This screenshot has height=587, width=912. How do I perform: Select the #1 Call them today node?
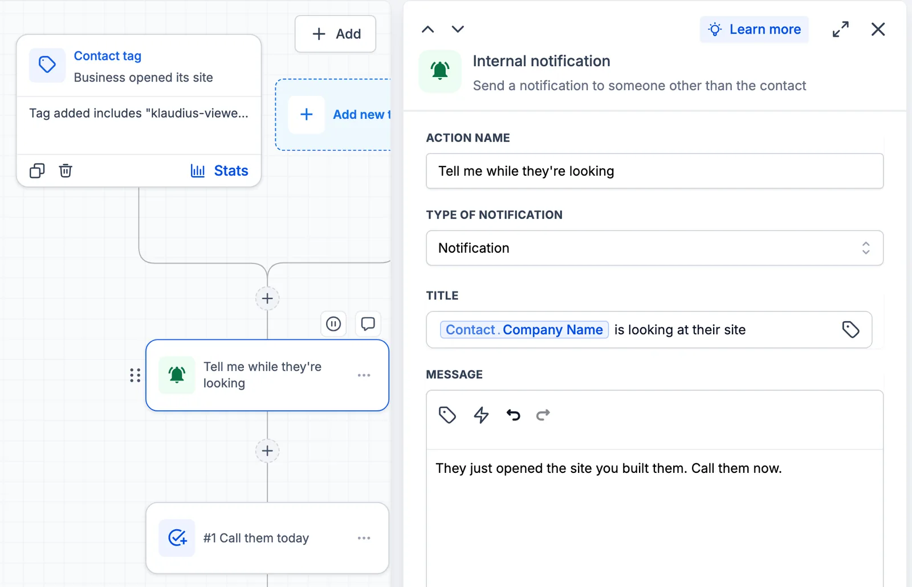pos(267,538)
